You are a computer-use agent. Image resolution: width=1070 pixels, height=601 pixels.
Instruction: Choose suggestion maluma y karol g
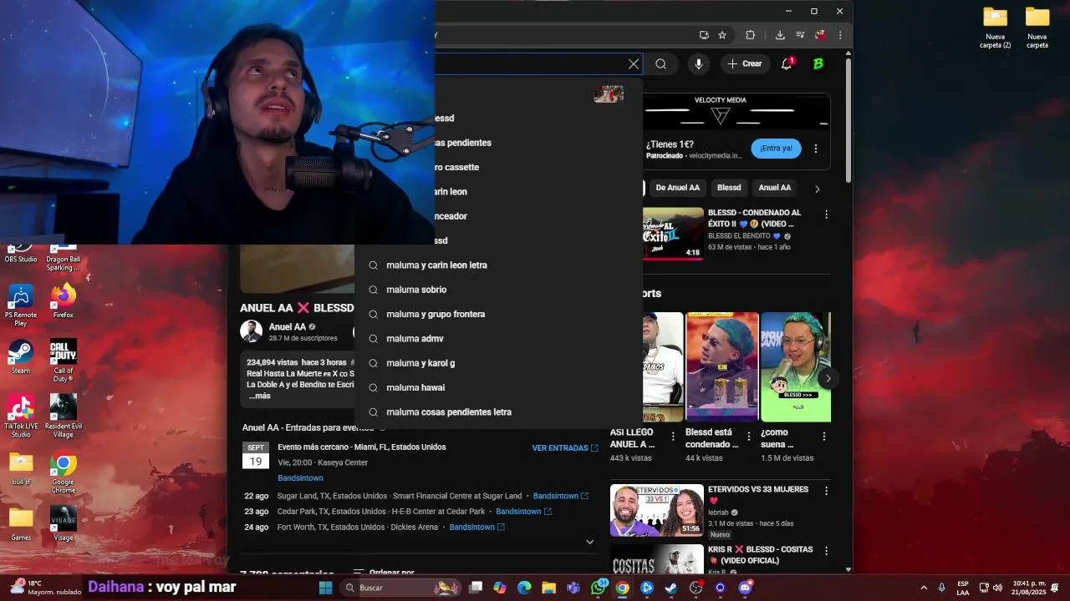(498, 363)
